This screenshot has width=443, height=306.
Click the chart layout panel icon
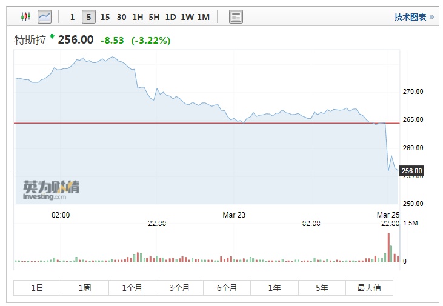coord(236,17)
